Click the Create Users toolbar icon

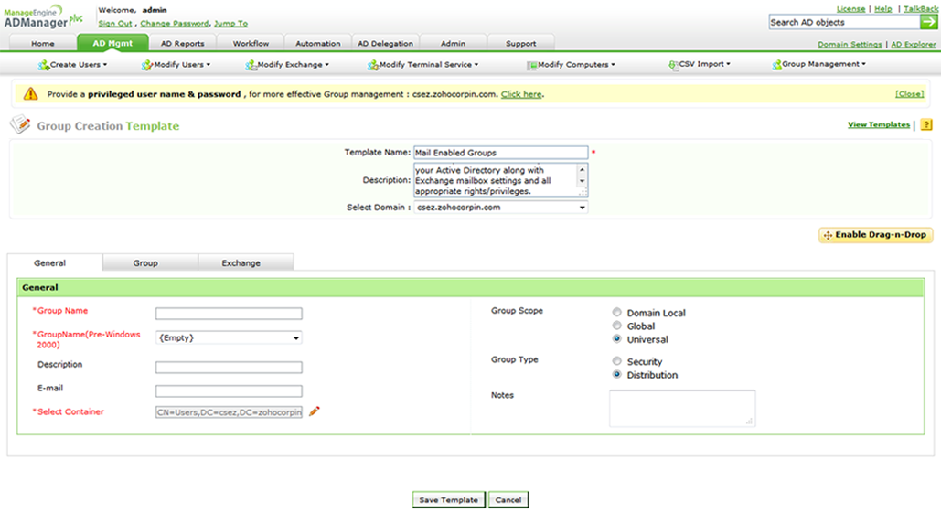point(43,65)
